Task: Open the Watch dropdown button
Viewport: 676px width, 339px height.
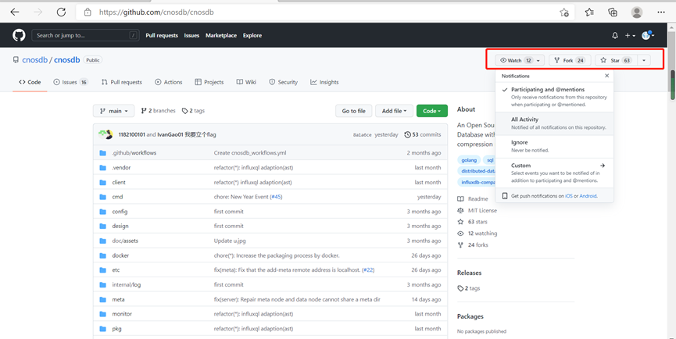Action: pos(520,60)
